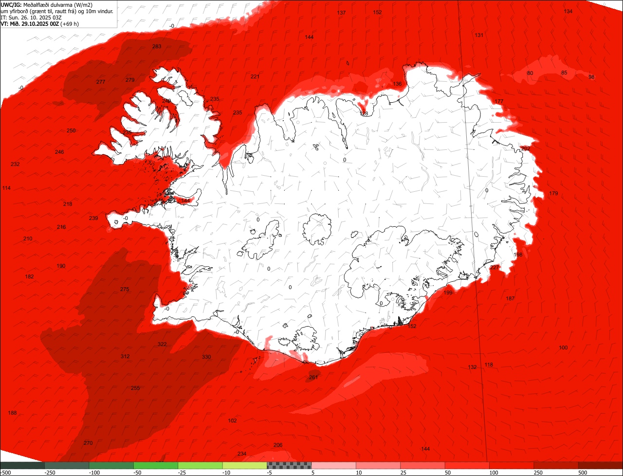This screenshot has width=623, height=476.
Task: Click the flux value 227
Action: [x=495, y=268]
